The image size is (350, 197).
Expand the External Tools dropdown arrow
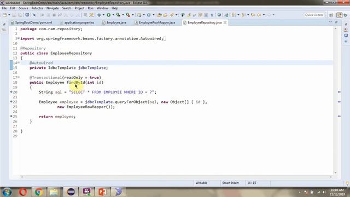(133, 15)
